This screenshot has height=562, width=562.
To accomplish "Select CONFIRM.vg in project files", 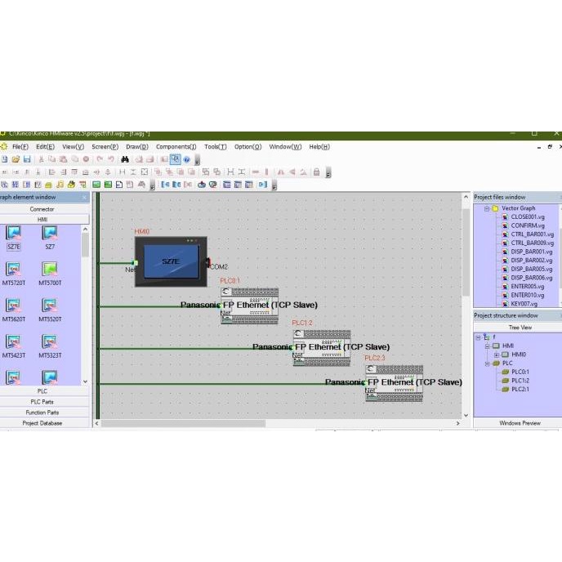I will click(x=527, y=225).
